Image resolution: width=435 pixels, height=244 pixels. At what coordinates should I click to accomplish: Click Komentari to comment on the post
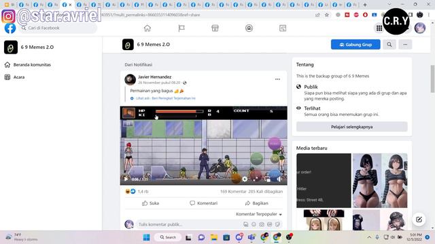[x=204, y=203]
